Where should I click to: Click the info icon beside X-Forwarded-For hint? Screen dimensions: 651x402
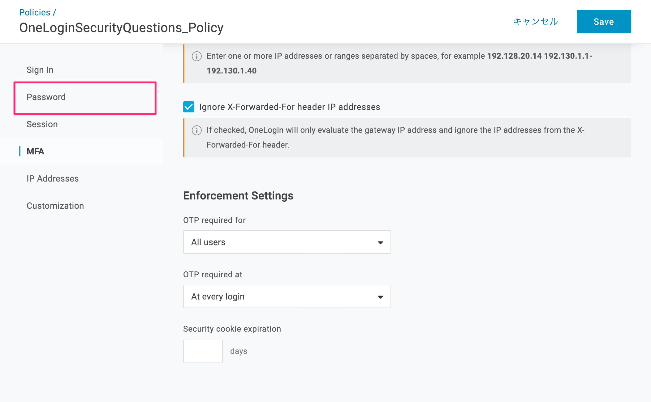[x=197, y=130]
